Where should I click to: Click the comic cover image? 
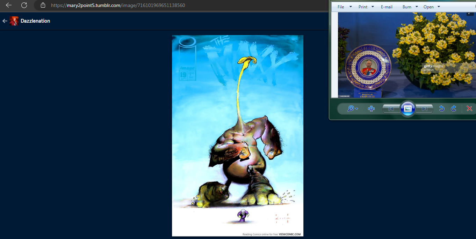238,136
